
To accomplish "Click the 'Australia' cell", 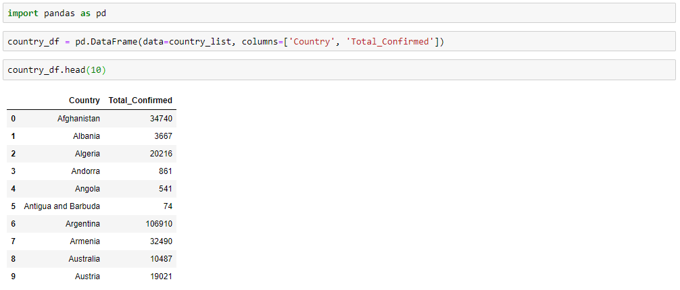I will (x=84, y=259).
